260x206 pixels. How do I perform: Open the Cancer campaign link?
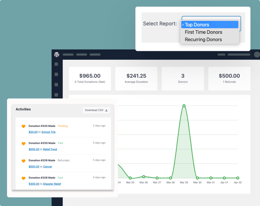[47, 167]
